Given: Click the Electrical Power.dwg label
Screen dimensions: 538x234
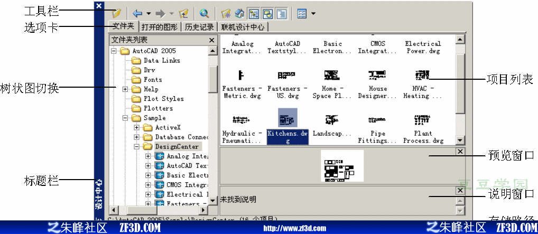Looking at the screenshot, I should pyautogui.click(x=422, y=48).
